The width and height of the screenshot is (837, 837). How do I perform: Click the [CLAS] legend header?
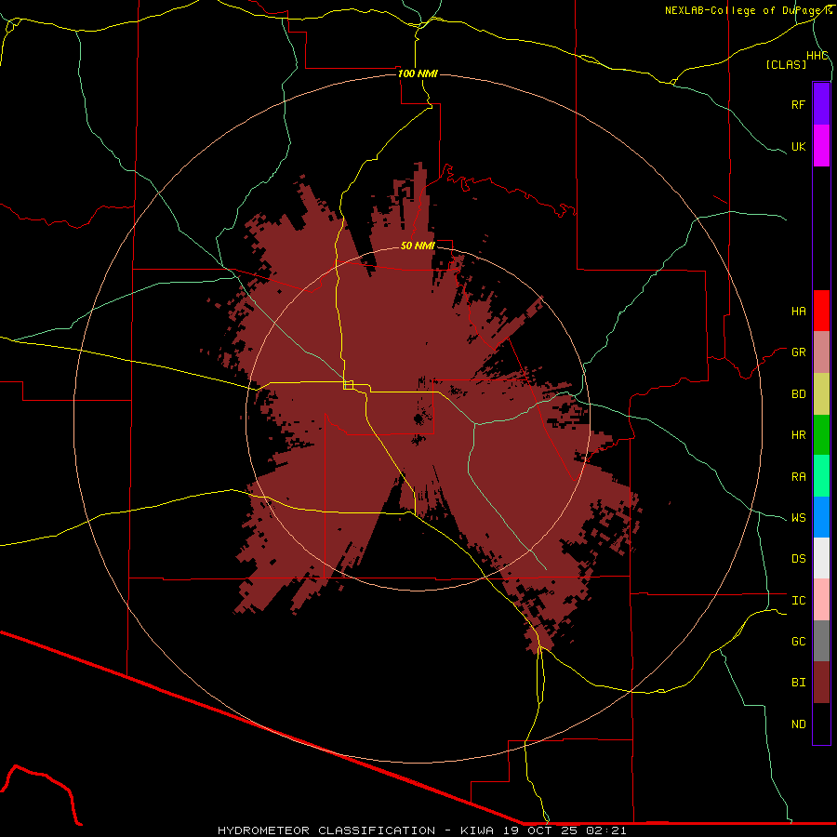786,64
